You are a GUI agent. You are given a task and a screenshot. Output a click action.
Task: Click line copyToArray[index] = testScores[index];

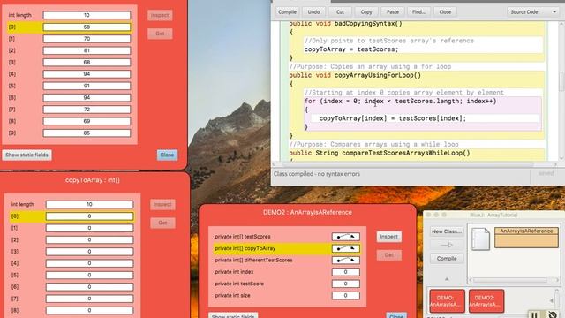pos(393,118)
